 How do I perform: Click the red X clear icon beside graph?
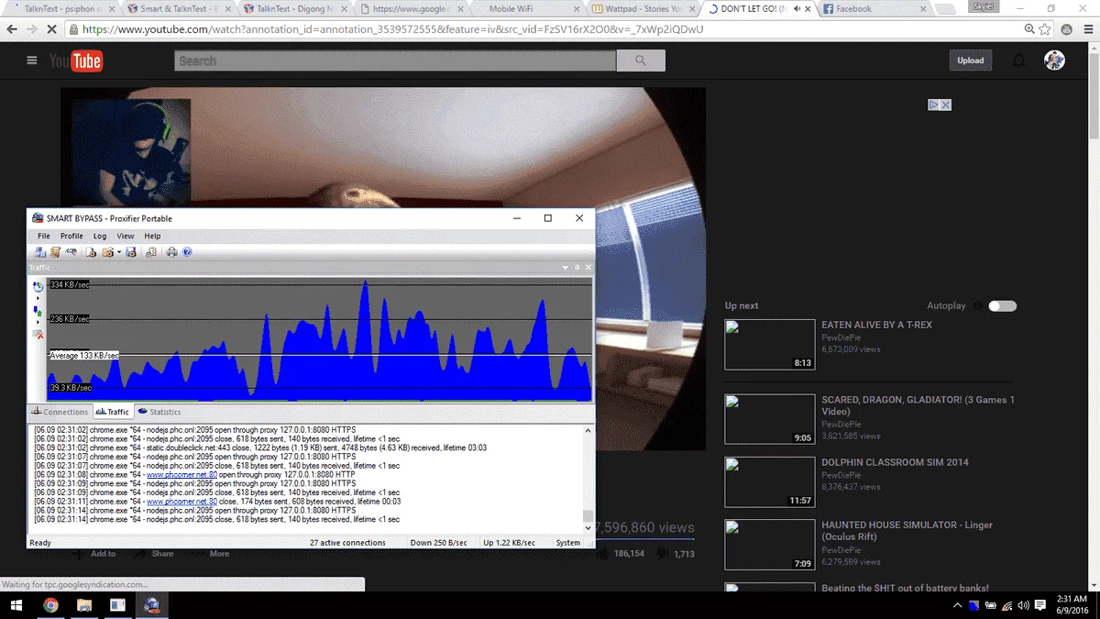click(x=38, y=335)
